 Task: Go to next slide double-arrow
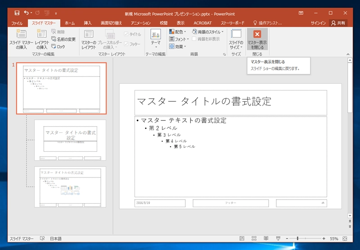pyautogui.click(x=350, y=226)
